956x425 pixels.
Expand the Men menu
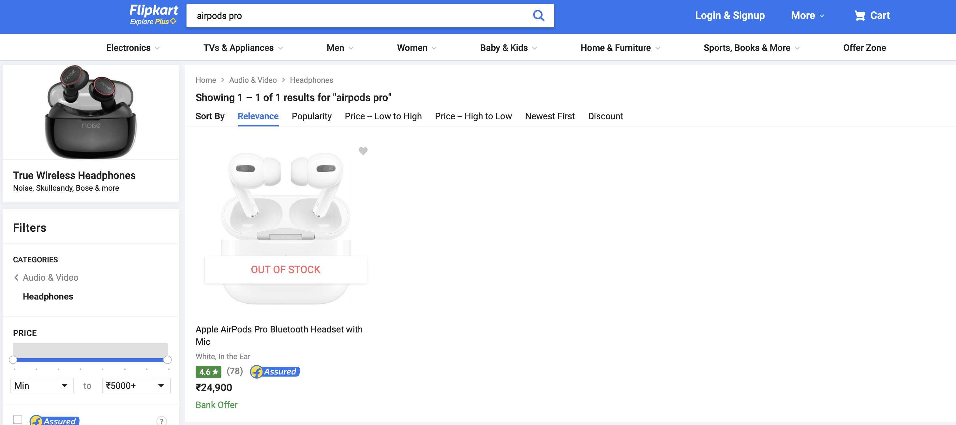click(339, 48)
